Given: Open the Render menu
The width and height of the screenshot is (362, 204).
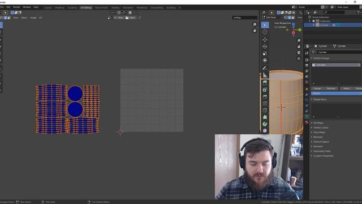Looking at the screenshot, I should (x=16, y=7).
